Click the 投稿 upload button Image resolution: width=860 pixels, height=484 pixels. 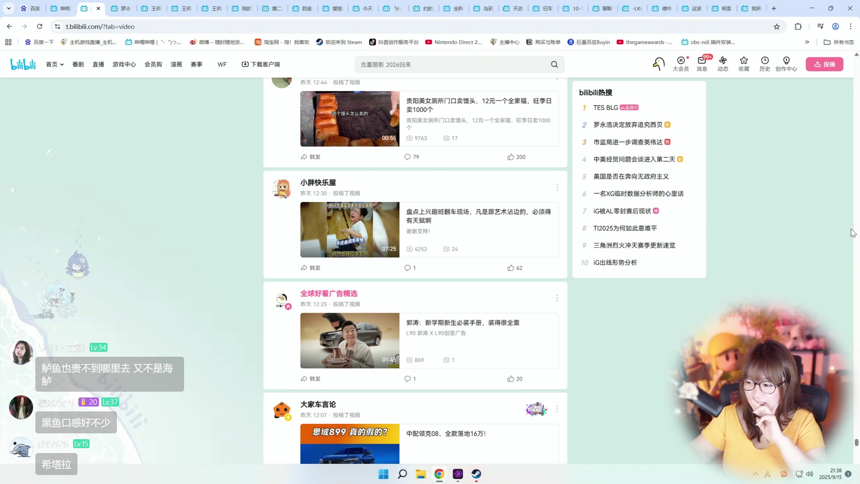824,64
